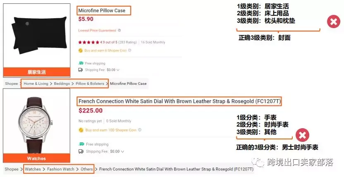Image resolution: width=344 pixels, height=177 pixels.
Task: Go to the Pillow & Bolsters breadcrumb
Action: [x=90, y=84]
